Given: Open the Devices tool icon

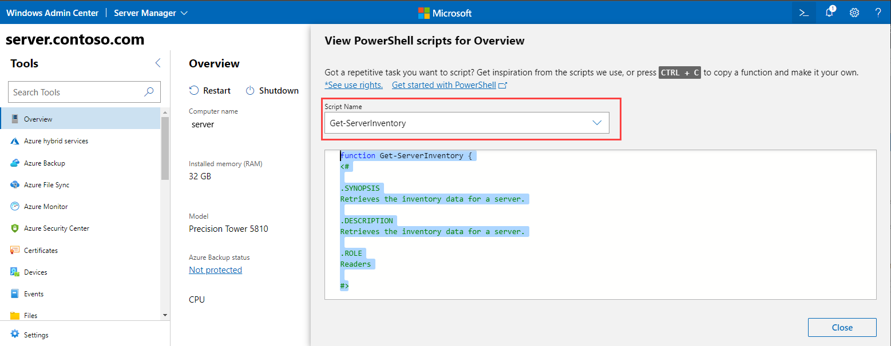Looking at the screenshot, I should pyautogui.click(x=14, y=272).
